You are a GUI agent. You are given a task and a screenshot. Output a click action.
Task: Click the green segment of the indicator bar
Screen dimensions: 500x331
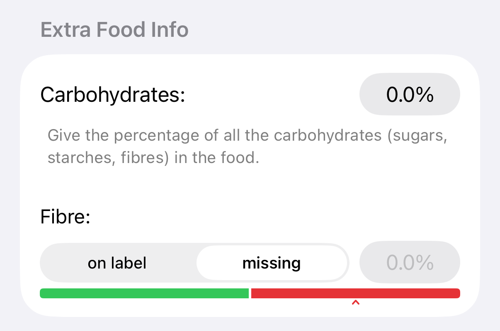coord(144,293)
